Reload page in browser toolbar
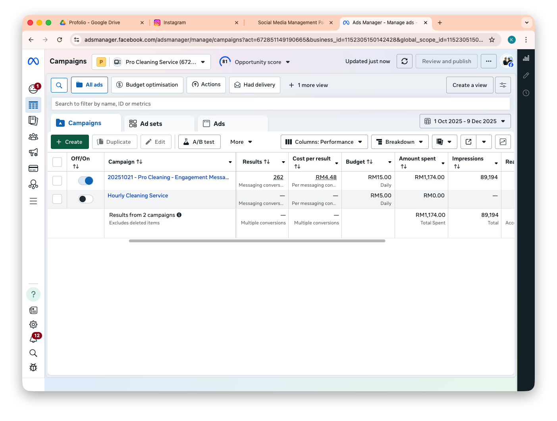This screenshot has width=557, height=421. 60,40
